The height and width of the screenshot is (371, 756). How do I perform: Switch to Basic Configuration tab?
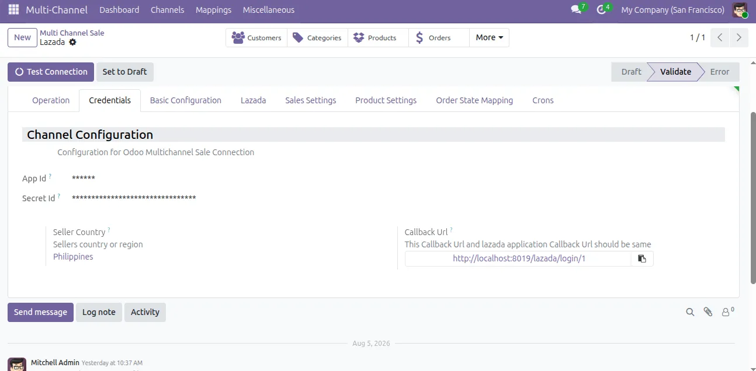pyautogui.click(x=186, y=100)
